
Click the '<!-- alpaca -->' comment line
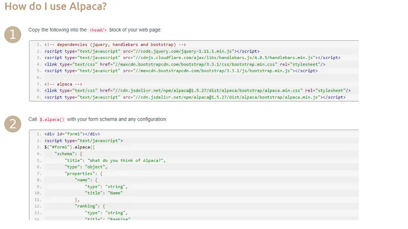[x=63, y=84]
